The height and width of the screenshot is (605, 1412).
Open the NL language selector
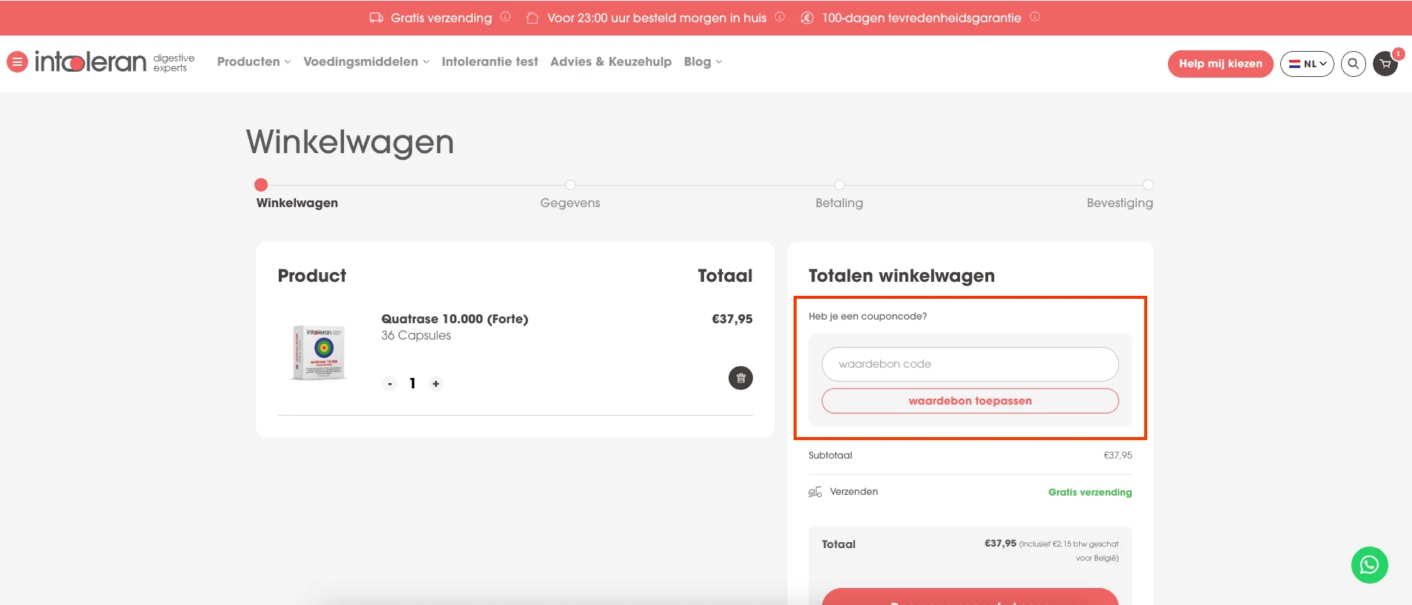coord(1307,64)
